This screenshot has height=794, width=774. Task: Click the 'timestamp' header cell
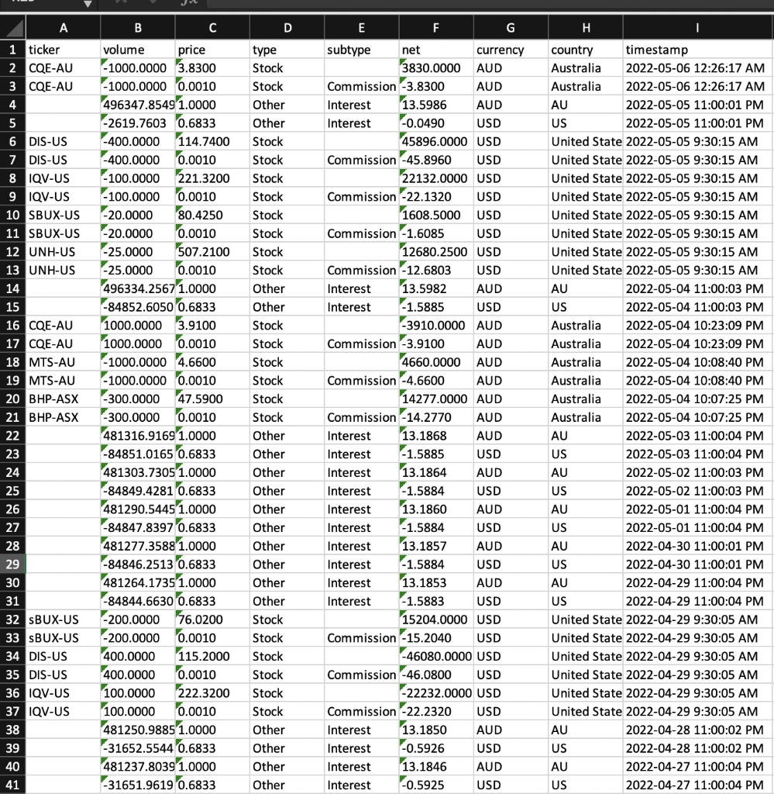(698, 50)
